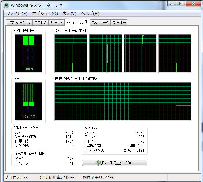Screen dimensions: 203x182
Task: Switch to the ユーザー tab
Action: coord(119,23)
